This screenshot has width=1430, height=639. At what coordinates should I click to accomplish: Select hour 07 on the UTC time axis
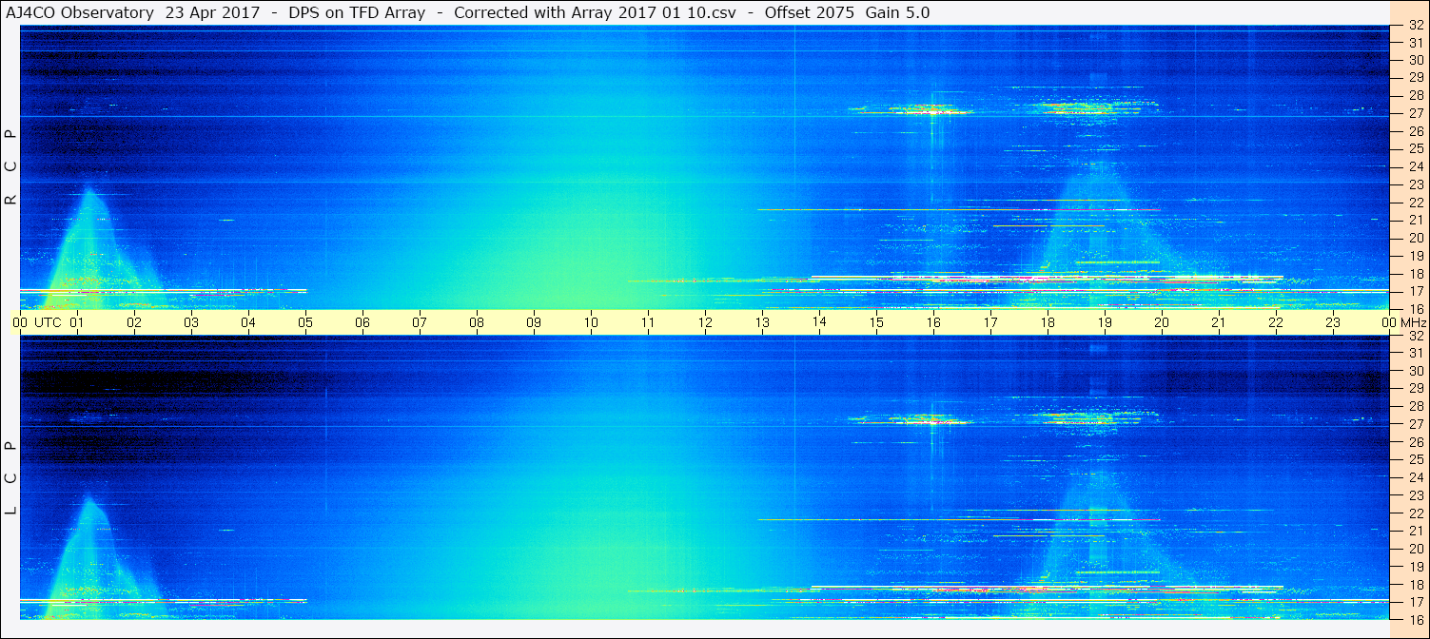[x=420, y=322]
